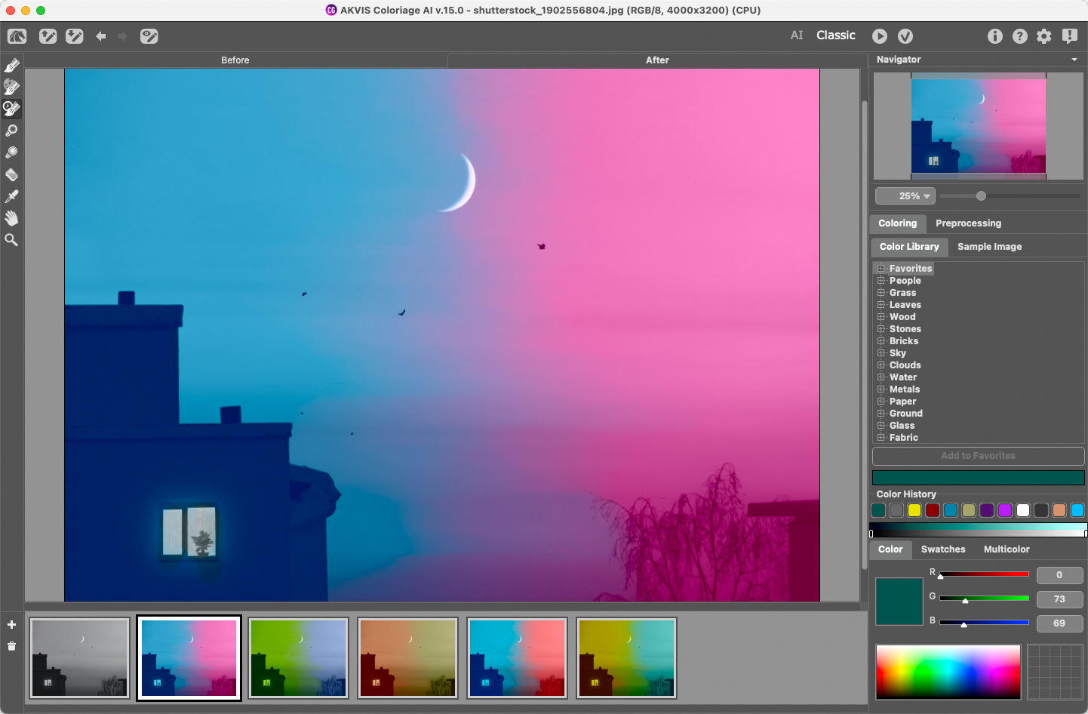The height and width of the screenshot is (714, 1088).
Task: Pick the Eyedropper tool
Action: [x=11, y=196]
